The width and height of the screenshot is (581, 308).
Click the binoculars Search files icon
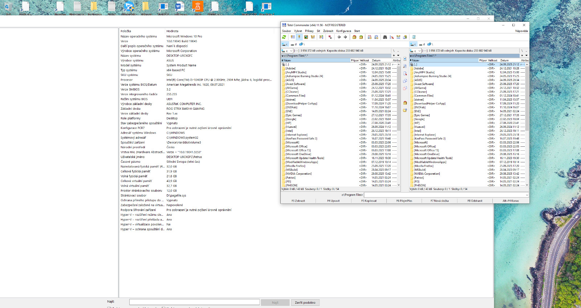385,37
